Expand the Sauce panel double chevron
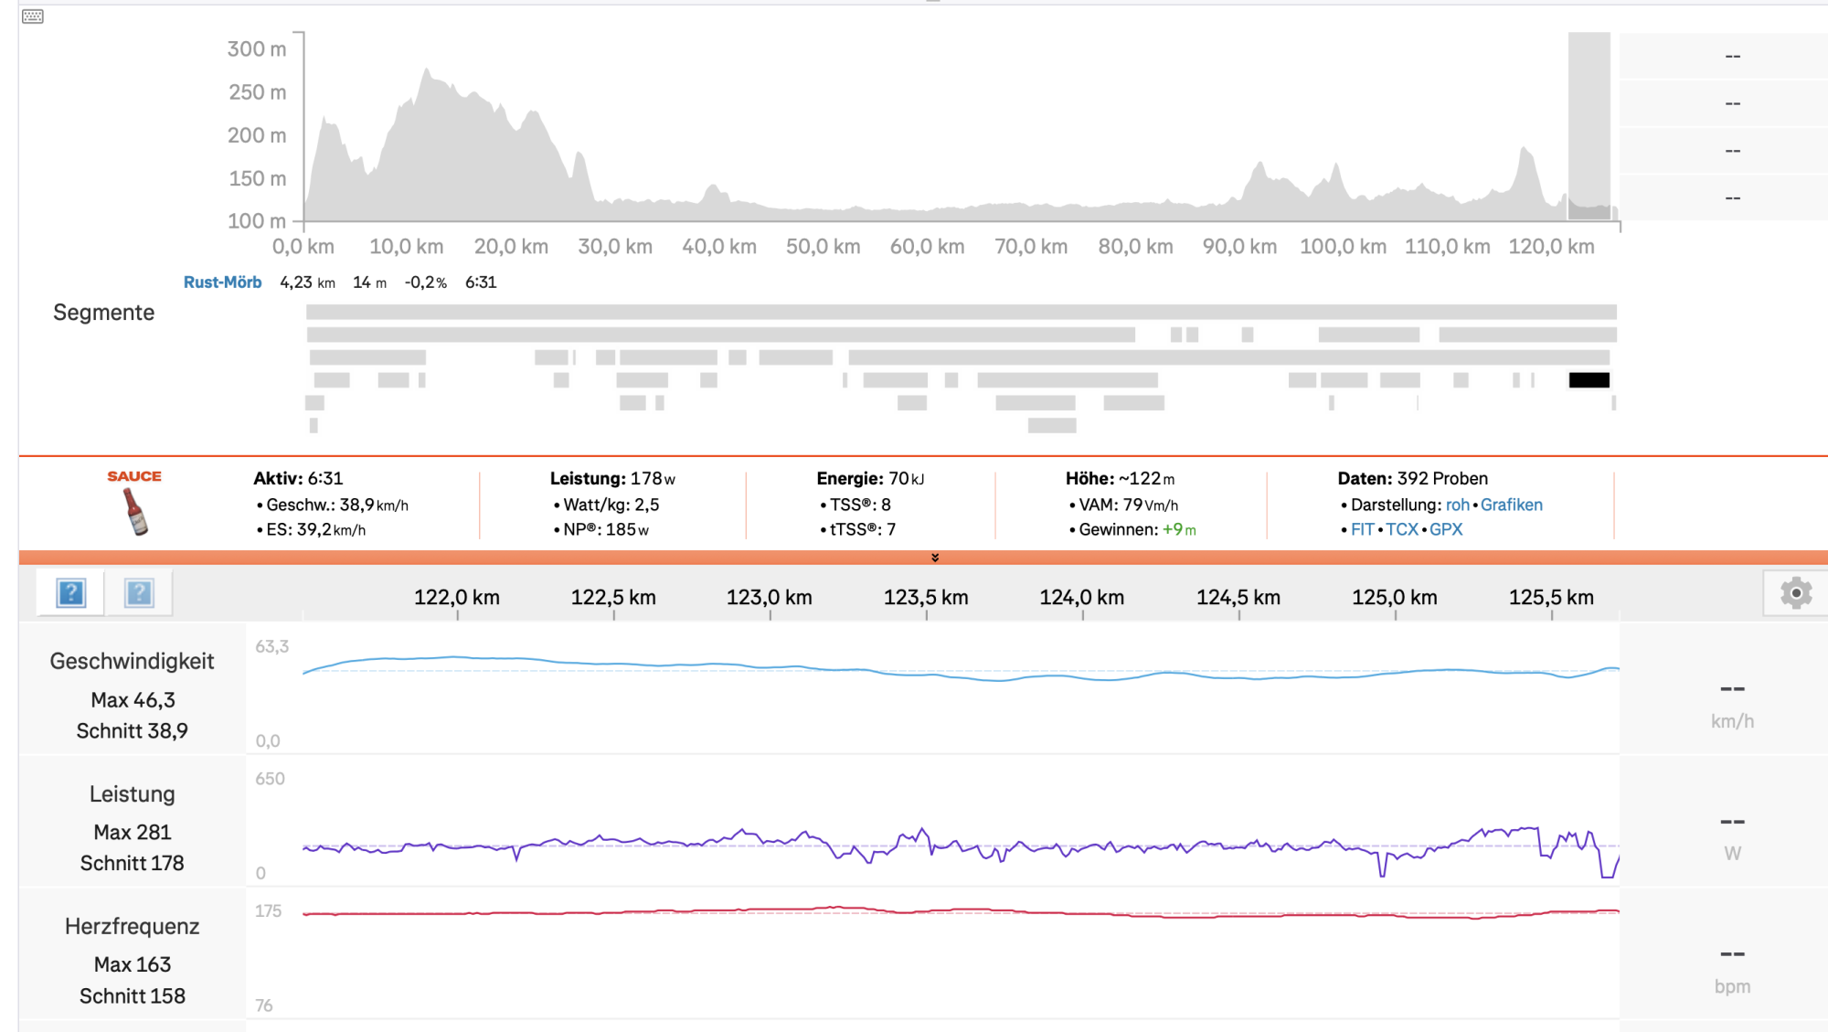Image resolution: width=1828 pixels, height=1032 pixels. point(934,558)
